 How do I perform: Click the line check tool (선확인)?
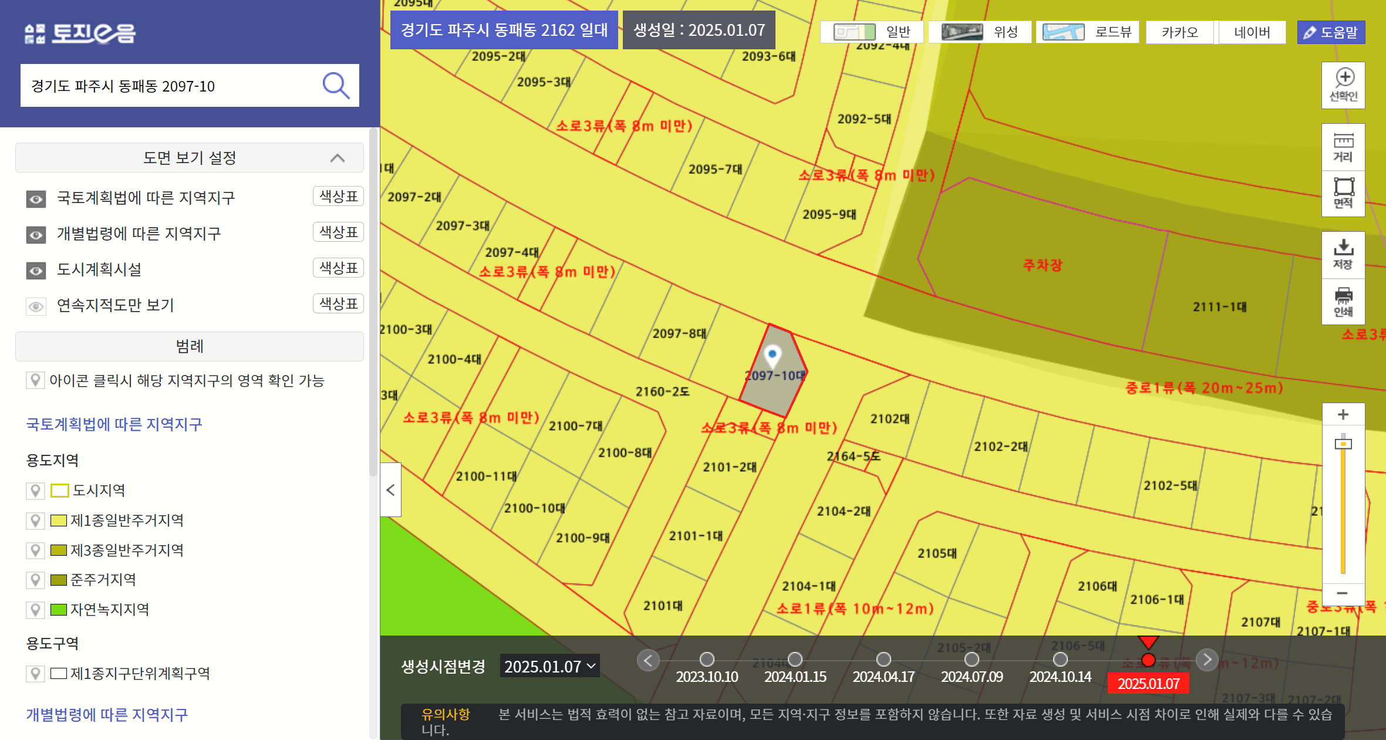[1343, 85]
